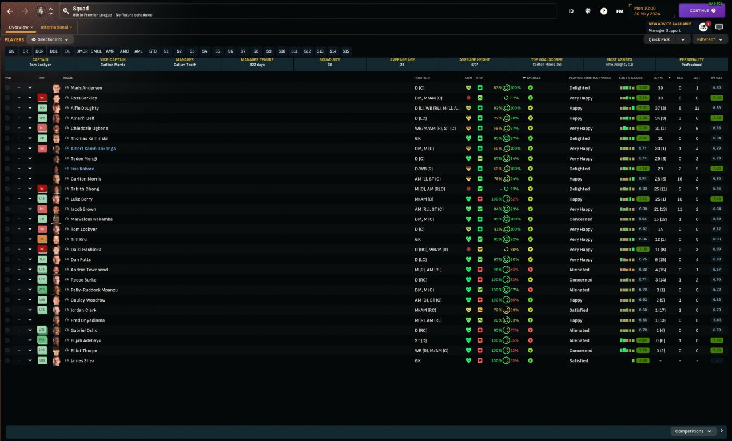Click the monitor display icon
The image size is (732, 441).
(719, 27)
